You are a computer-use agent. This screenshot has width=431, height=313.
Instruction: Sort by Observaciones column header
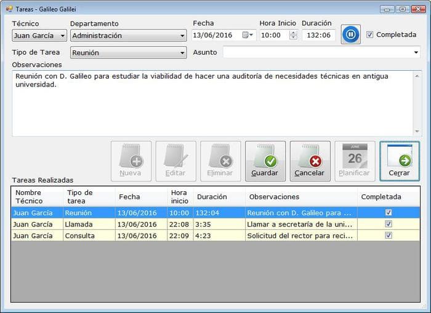tap(301, 197)
